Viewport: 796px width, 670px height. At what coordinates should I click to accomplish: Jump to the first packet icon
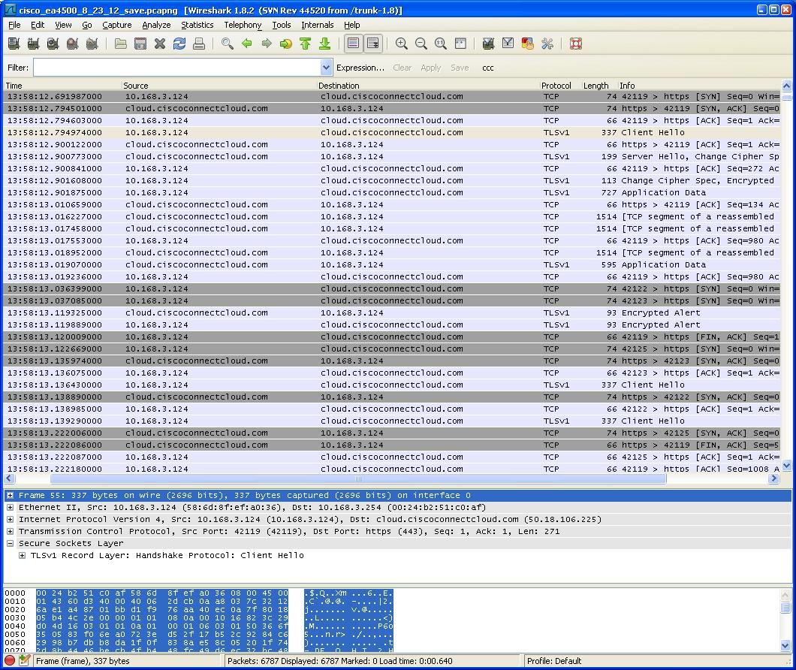305,44
